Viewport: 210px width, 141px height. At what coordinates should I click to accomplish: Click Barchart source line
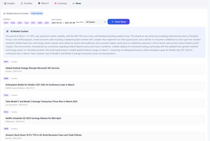coord(14,138)
